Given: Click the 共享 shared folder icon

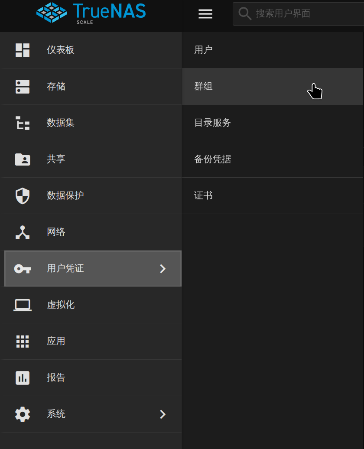Looking at the screenshot, I should [23, 159].
